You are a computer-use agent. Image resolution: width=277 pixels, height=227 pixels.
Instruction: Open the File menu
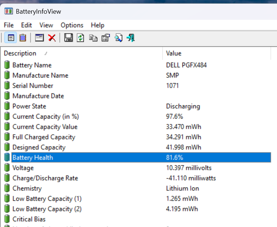[x=9, y=25]
